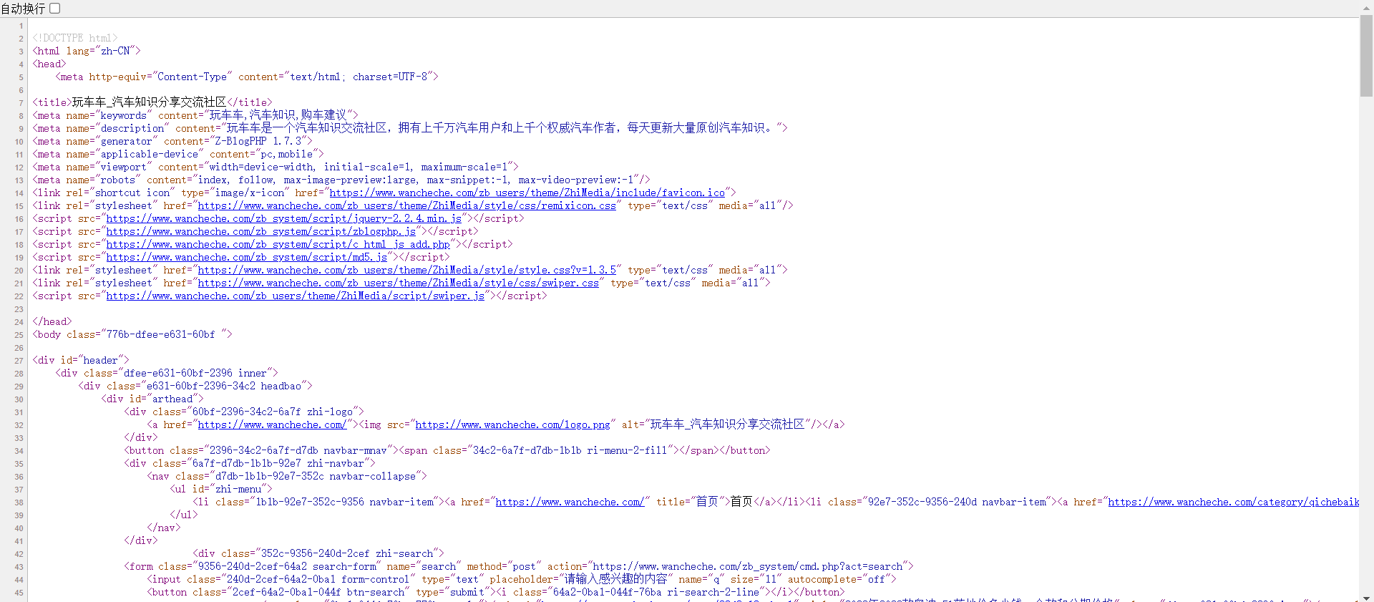Open the 首页 navbar href link on line 38

[x=570, y=502]
